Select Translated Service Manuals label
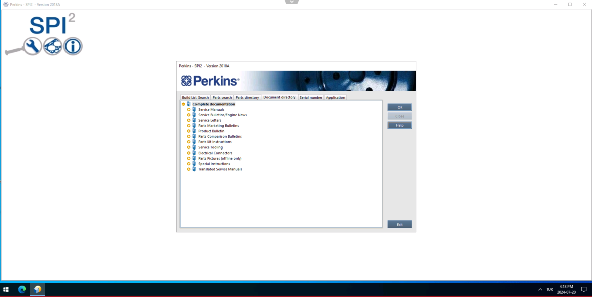 [220, 169]
